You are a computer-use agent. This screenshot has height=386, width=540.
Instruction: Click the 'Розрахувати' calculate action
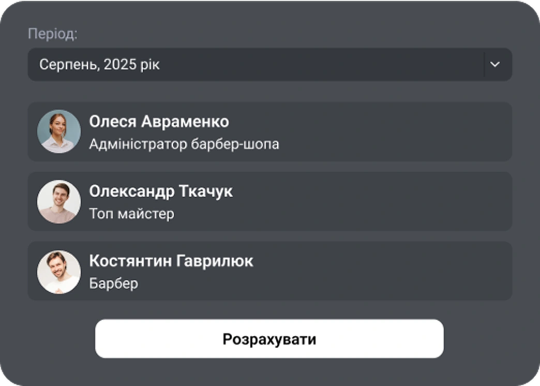(269, 338)
